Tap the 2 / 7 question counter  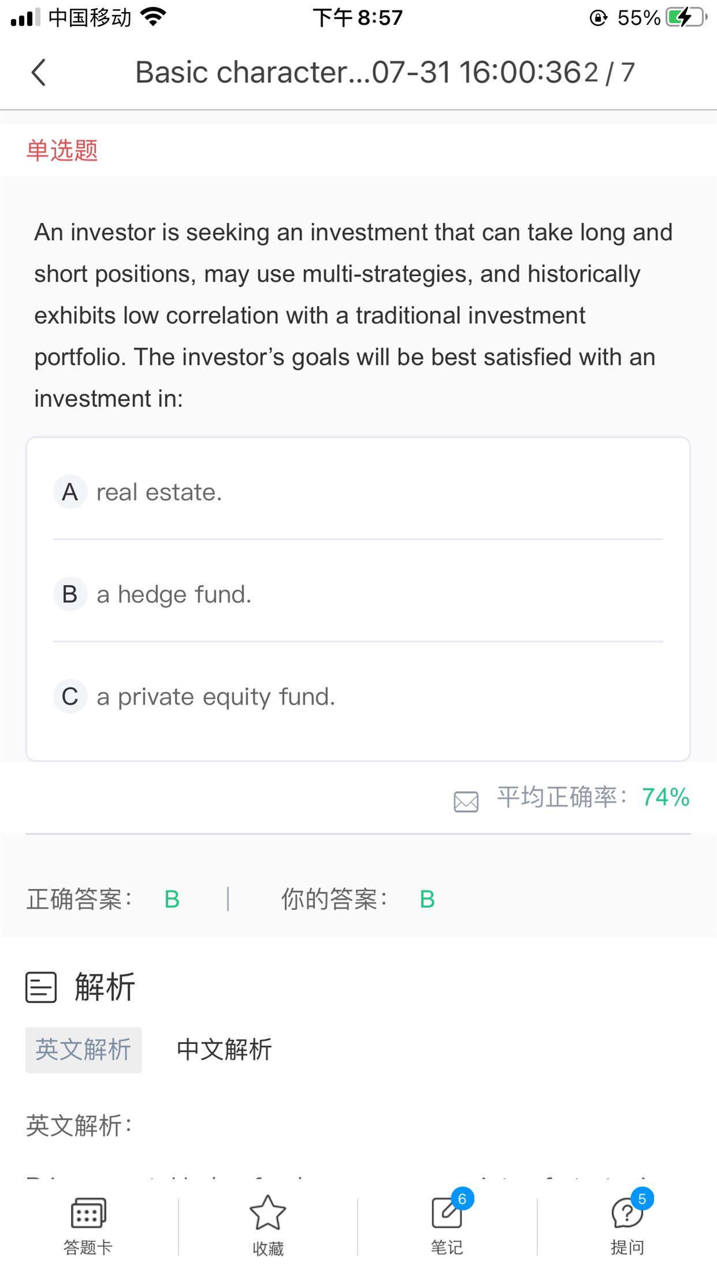tap(610, 73)
